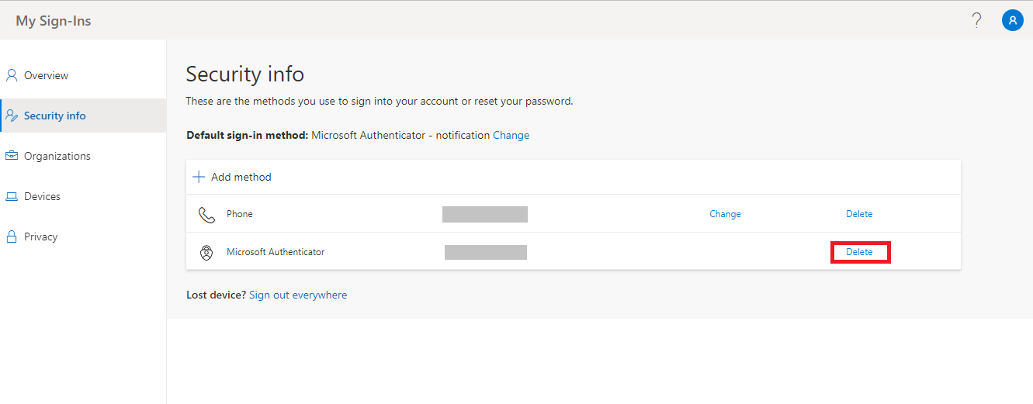Image resolution: width=1033 pixels, height=404 pixels.
Task: Change the default sign-in method
Action: 511,135
